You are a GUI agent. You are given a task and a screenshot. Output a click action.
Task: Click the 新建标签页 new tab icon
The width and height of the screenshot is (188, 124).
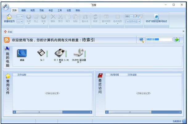(9, 17)
